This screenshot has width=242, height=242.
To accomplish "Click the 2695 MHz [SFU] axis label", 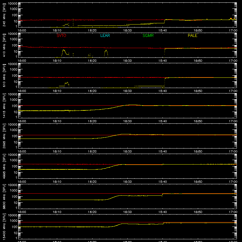I will coord(4,136).
